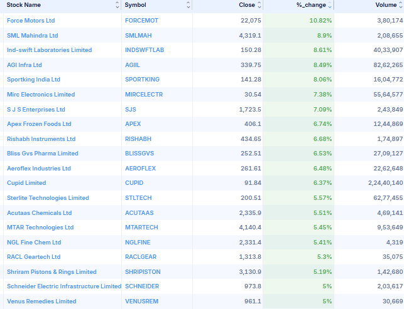The width and height of the screenshot is (404, 309).
Task: Sort by %_change column sort arrows
Action: [x=330, y=5]
